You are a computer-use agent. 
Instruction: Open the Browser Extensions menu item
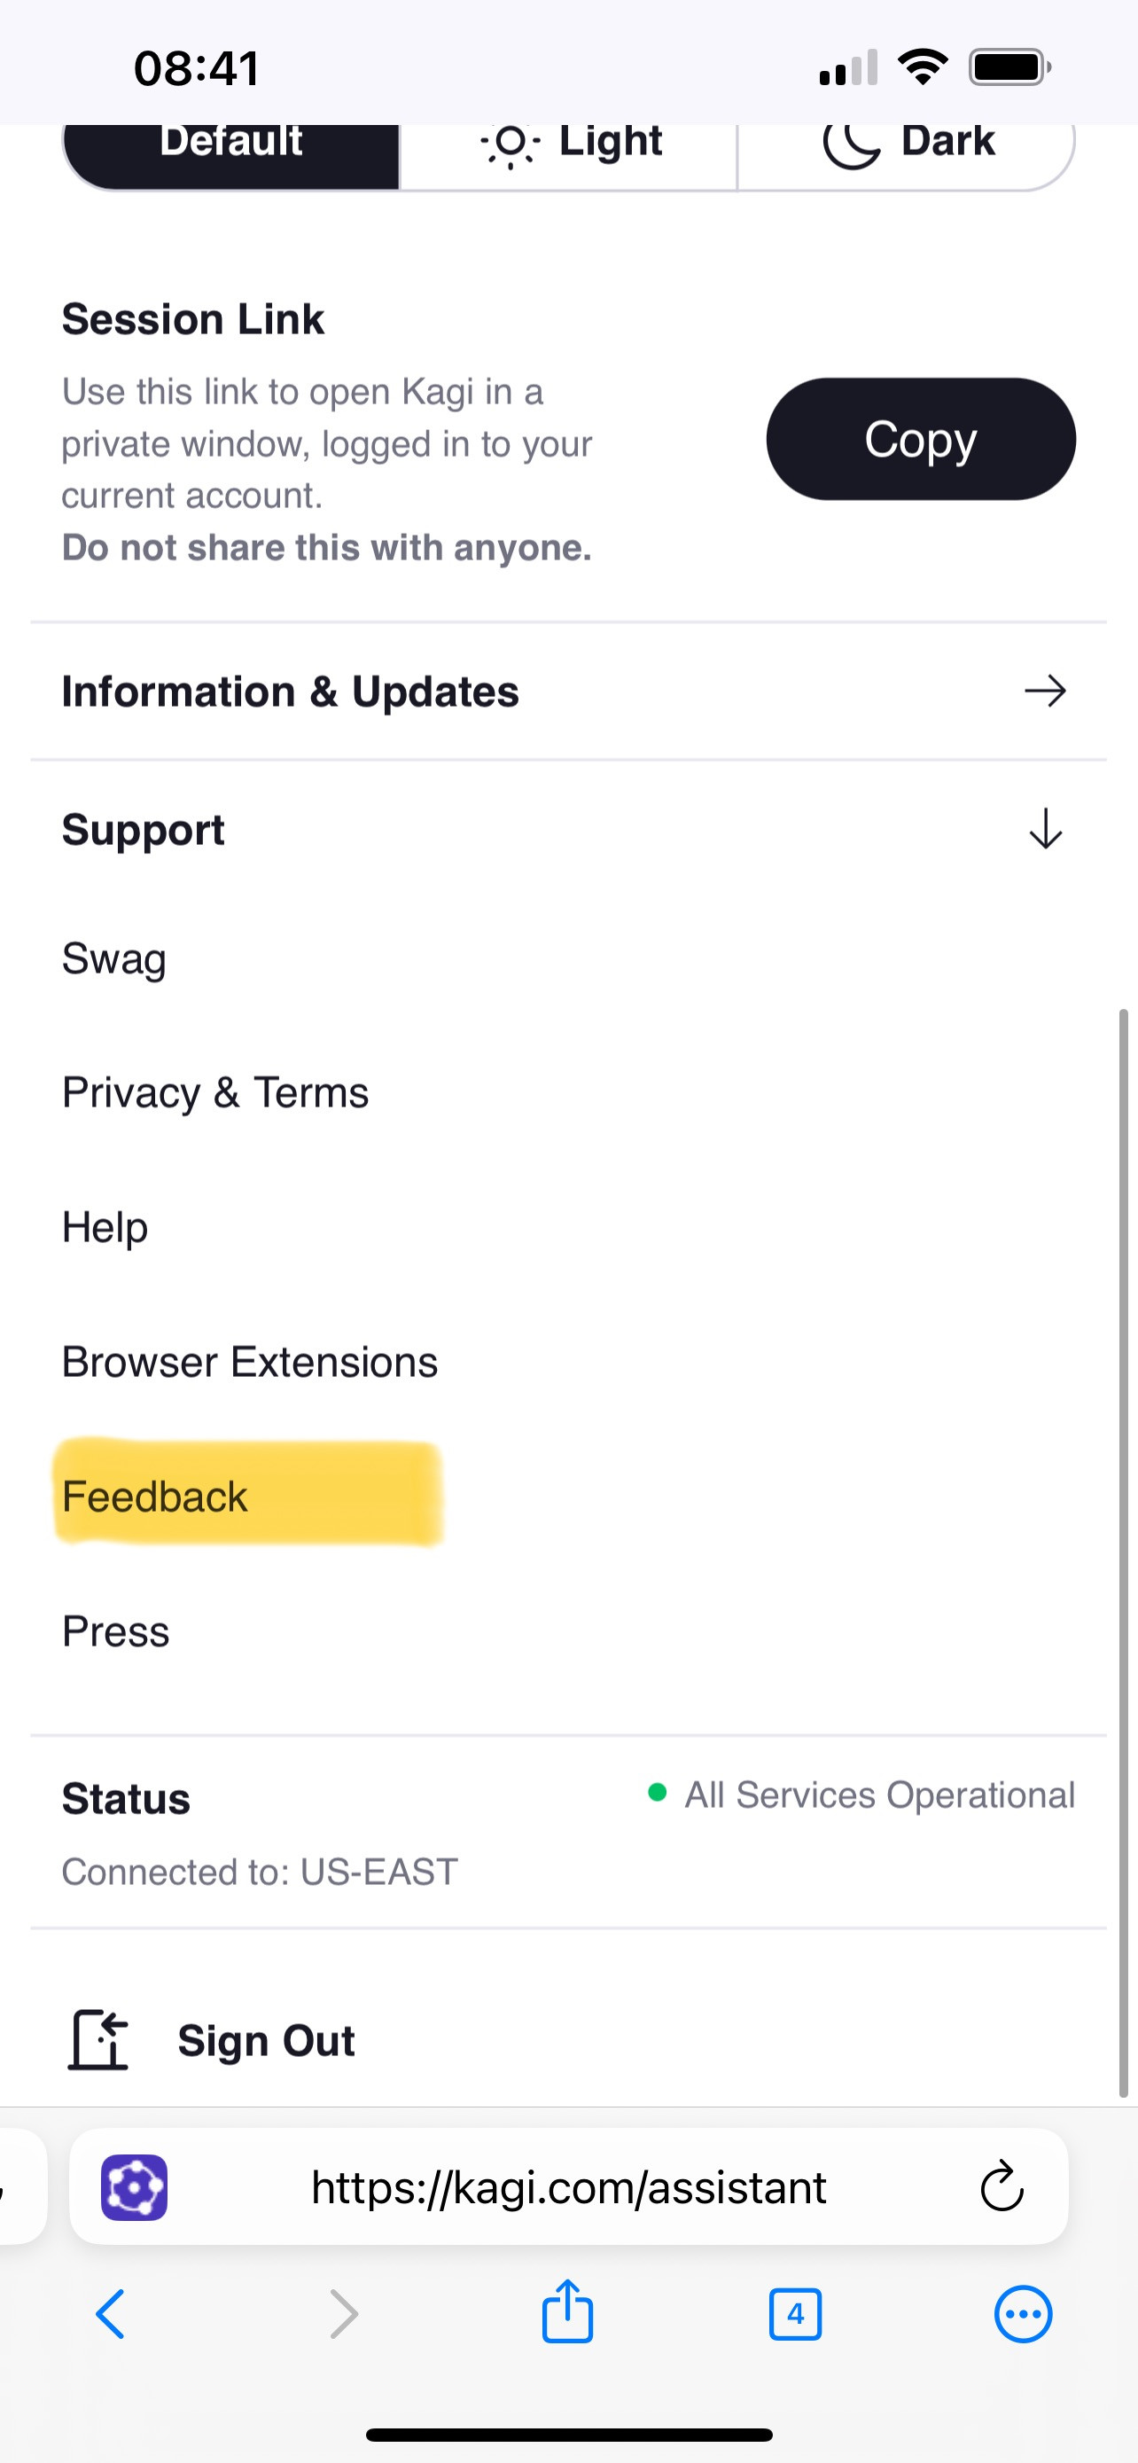point(249,1362)
